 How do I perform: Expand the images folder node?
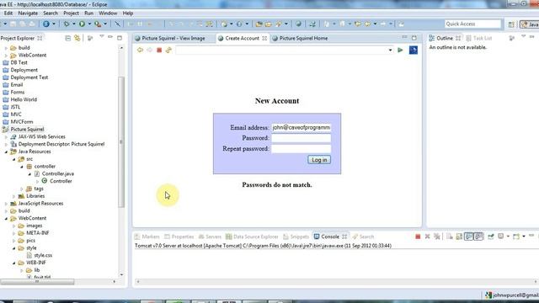coord(14,226)
